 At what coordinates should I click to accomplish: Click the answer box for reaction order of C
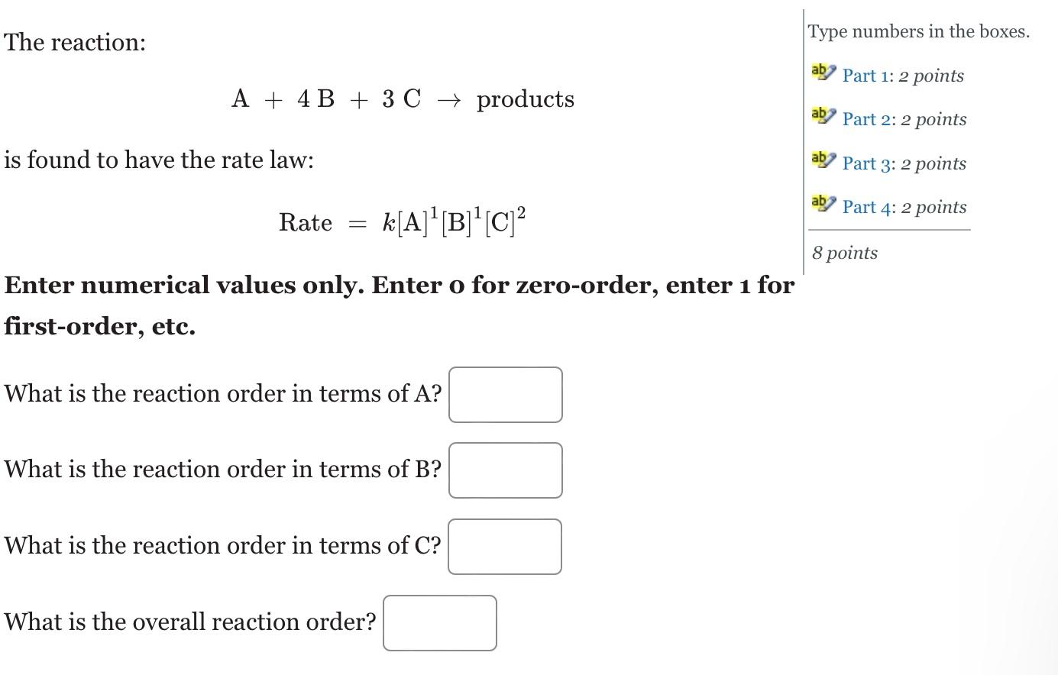(504, 546)
